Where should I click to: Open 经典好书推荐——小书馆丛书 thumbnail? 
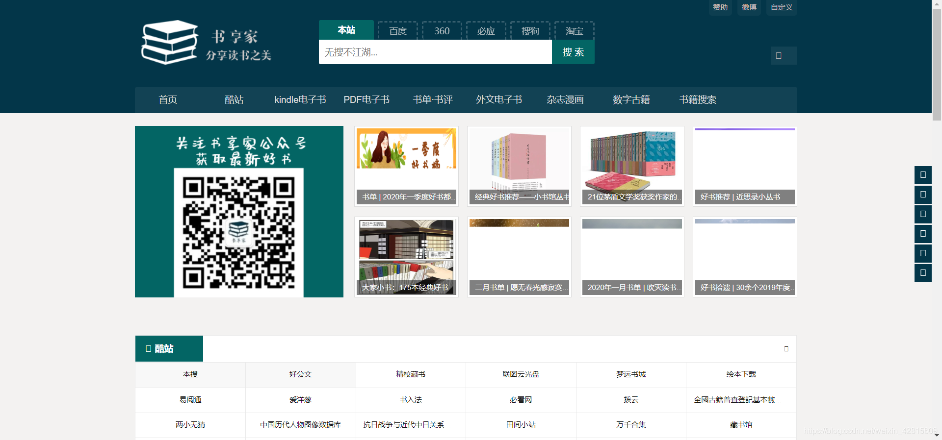[x=519, y=166]
